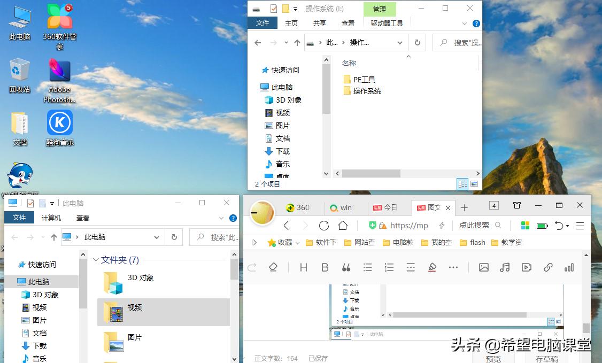Apply heading style with the H icon

click(x=304, y=267)
